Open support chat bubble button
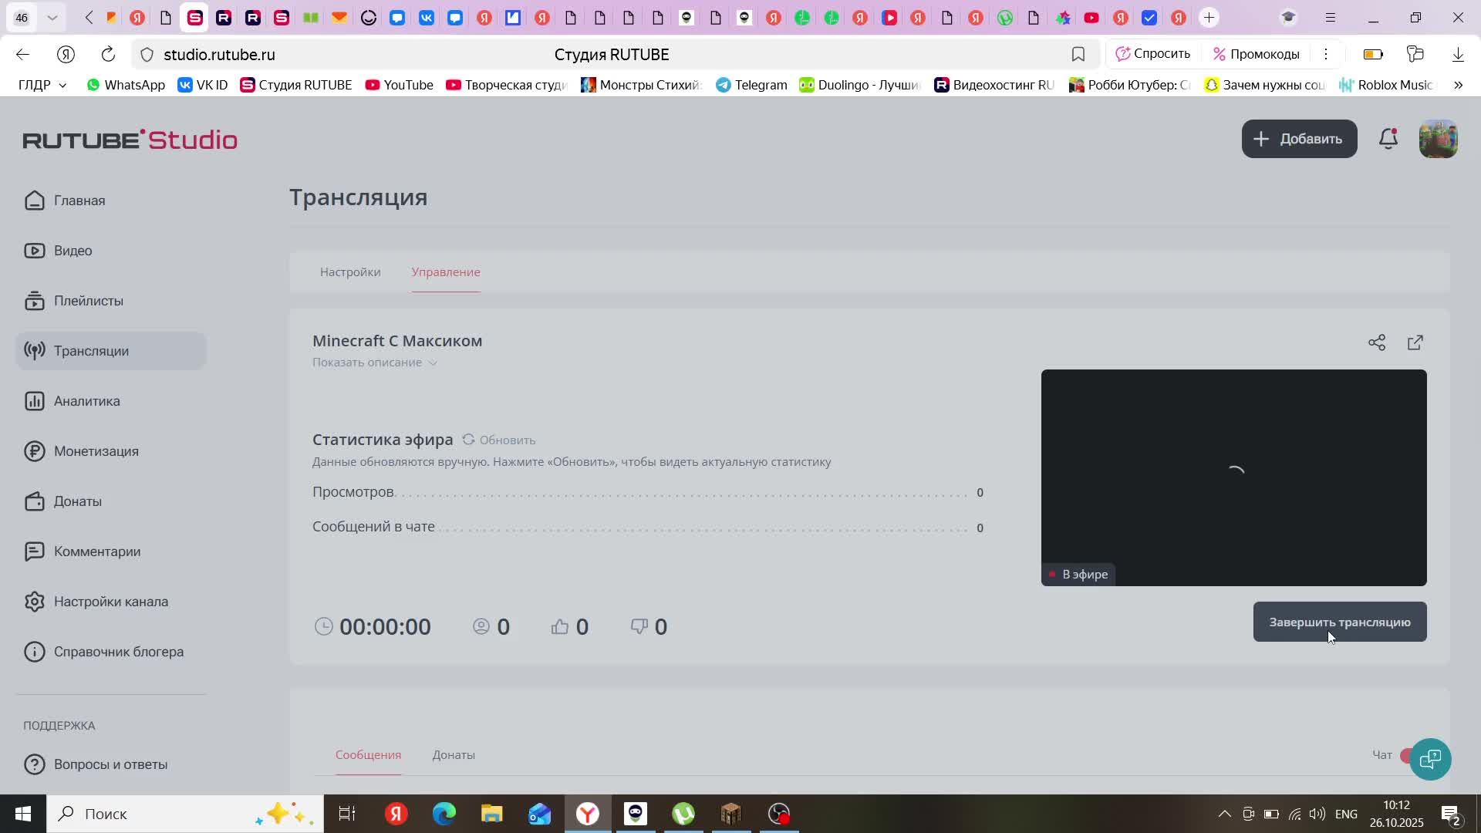 point(1431,759)
